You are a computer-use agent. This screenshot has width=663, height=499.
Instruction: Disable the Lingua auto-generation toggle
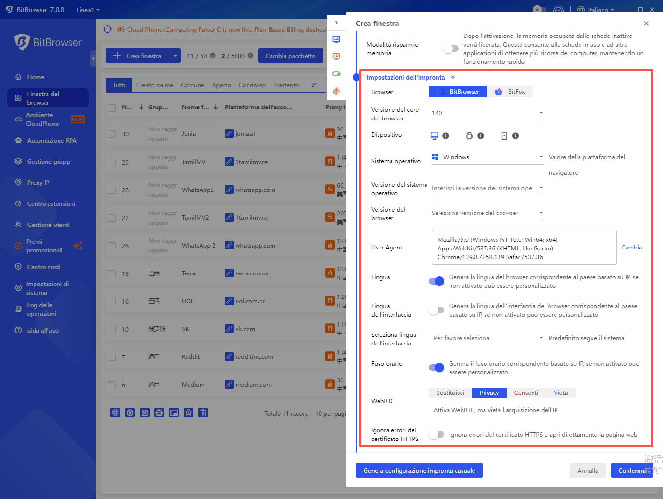pyautogui.click(x=436, y=281)
